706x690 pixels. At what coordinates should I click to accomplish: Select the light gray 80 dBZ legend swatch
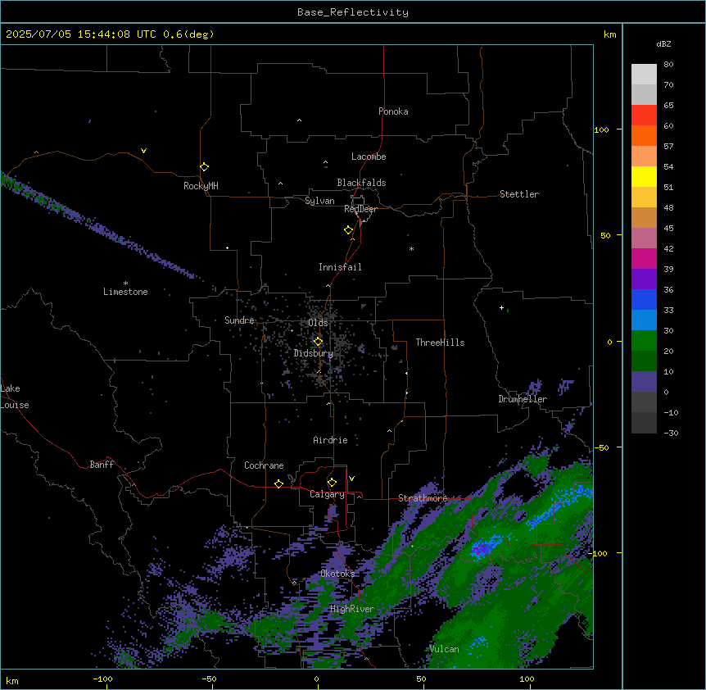tap(644, 75)
